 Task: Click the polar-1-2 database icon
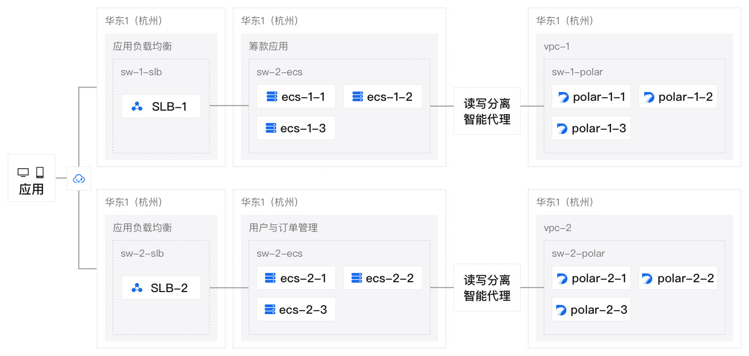point(649,97)
